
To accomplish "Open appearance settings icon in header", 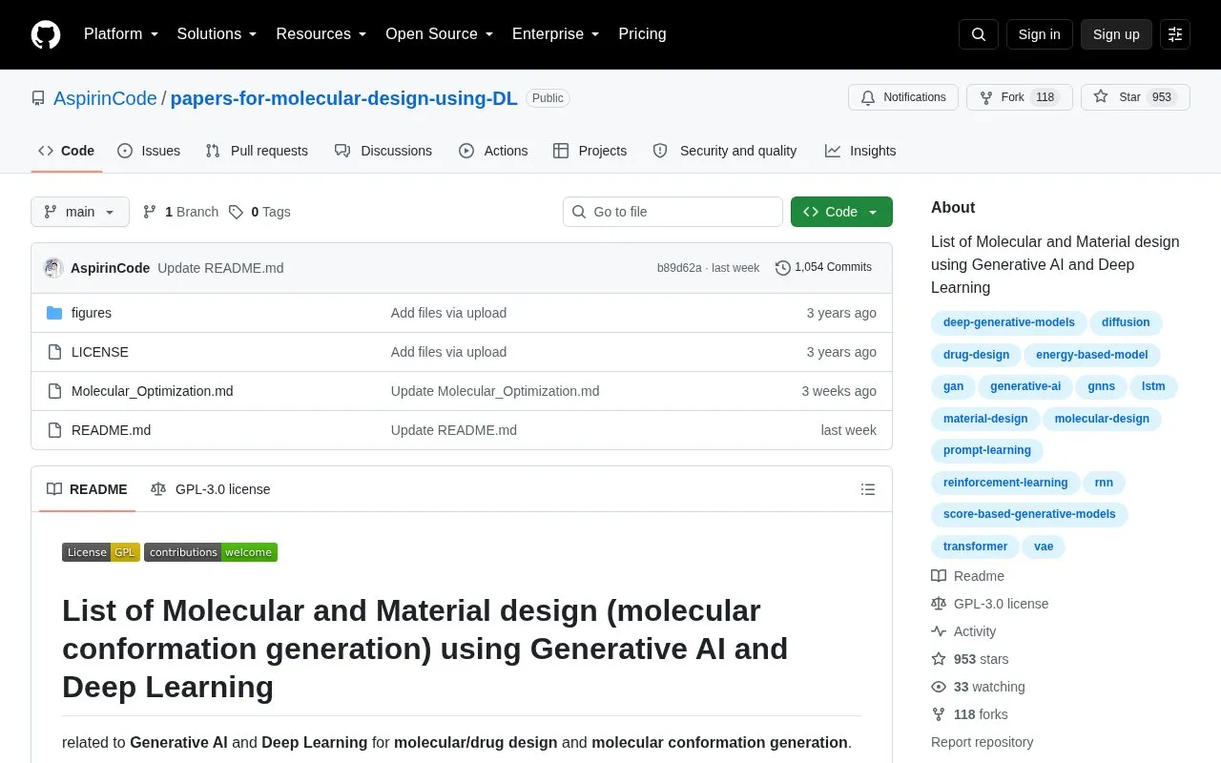I will point(1175,34).
